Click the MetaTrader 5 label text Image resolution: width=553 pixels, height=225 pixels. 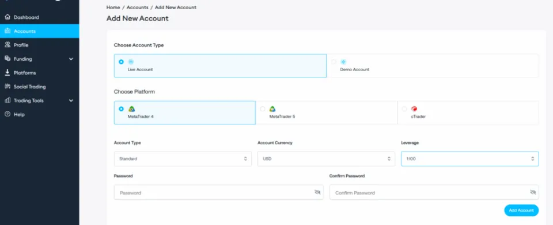(x=282, y=117)
